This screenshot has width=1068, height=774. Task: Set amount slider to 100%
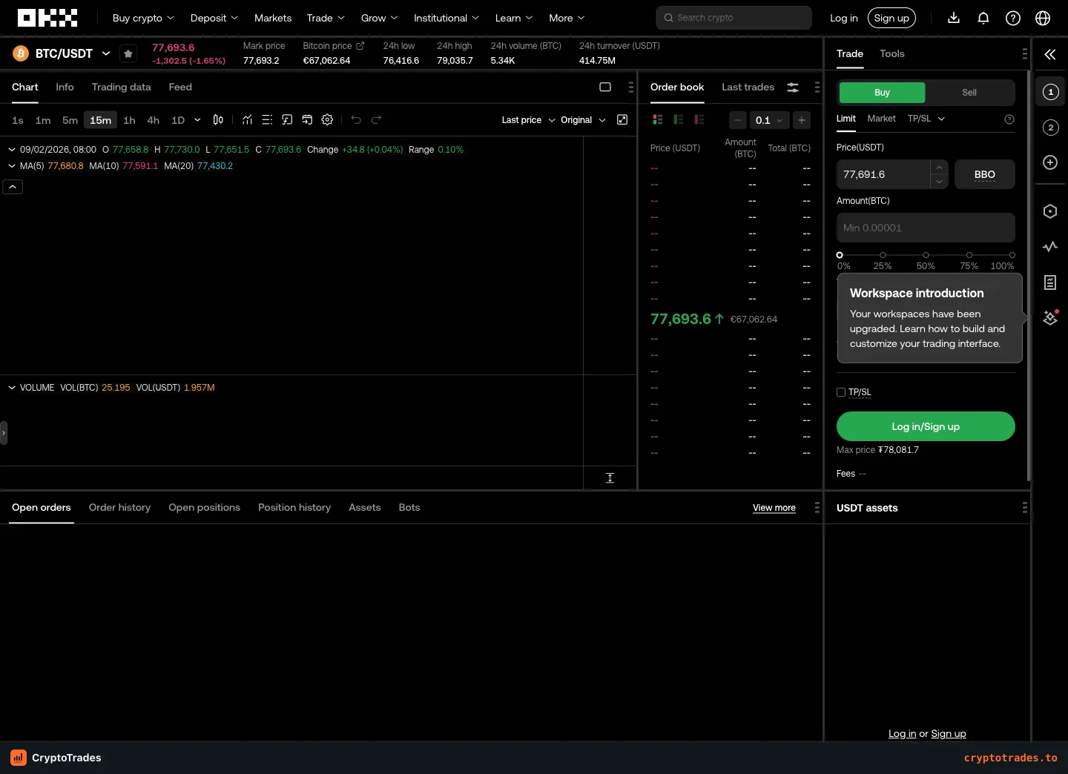pyautogui.click(x=1012, y=255)
